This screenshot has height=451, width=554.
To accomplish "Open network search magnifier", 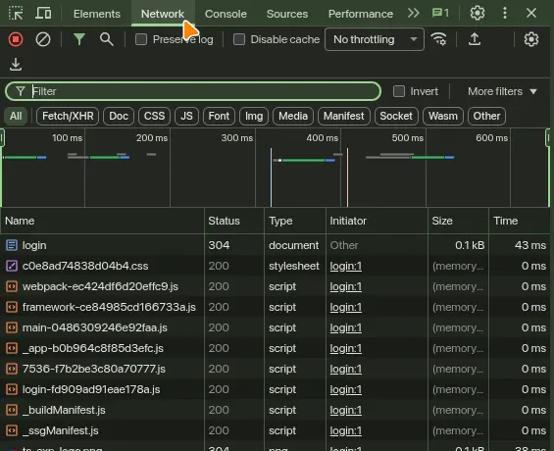I will [106, 39].
